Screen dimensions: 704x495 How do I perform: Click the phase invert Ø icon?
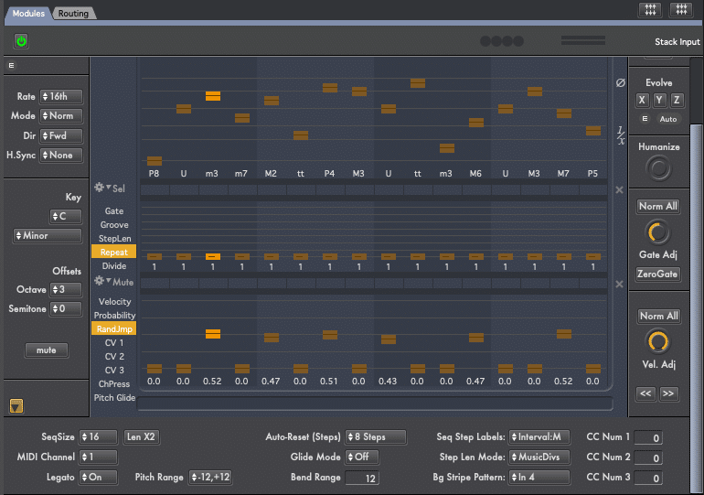pos(620,82)
